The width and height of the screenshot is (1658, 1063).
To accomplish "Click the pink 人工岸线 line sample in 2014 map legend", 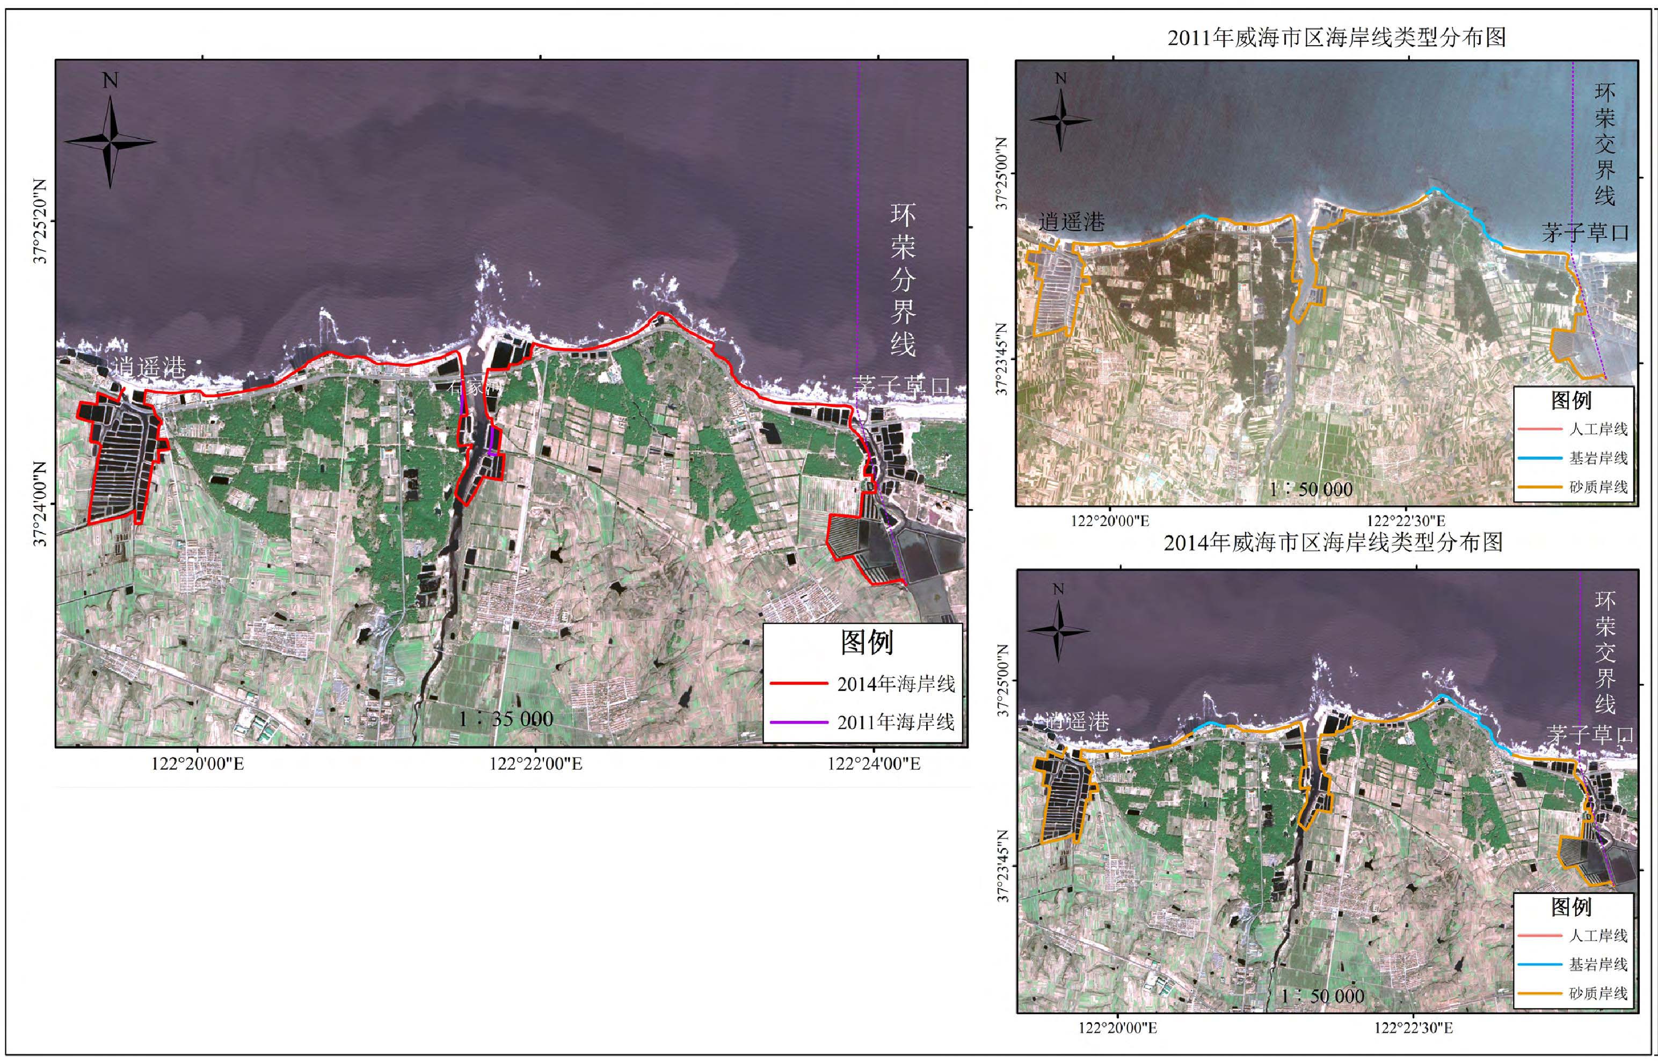I will pos(1539,936).
